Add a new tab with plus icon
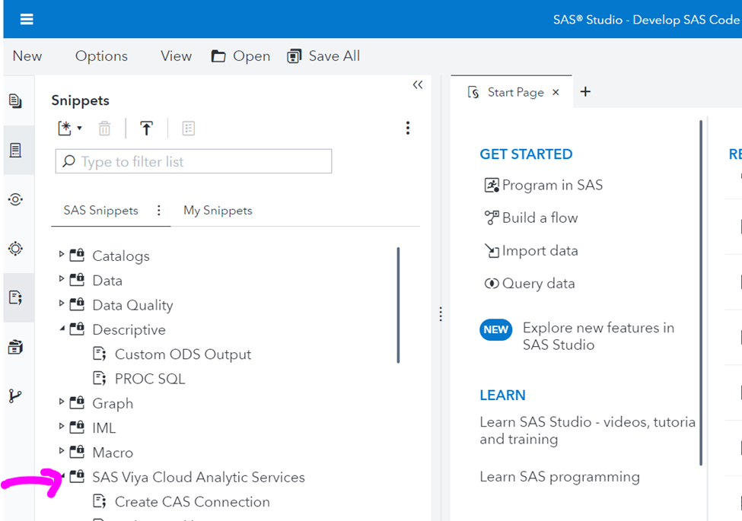 [x=585, y=92]
